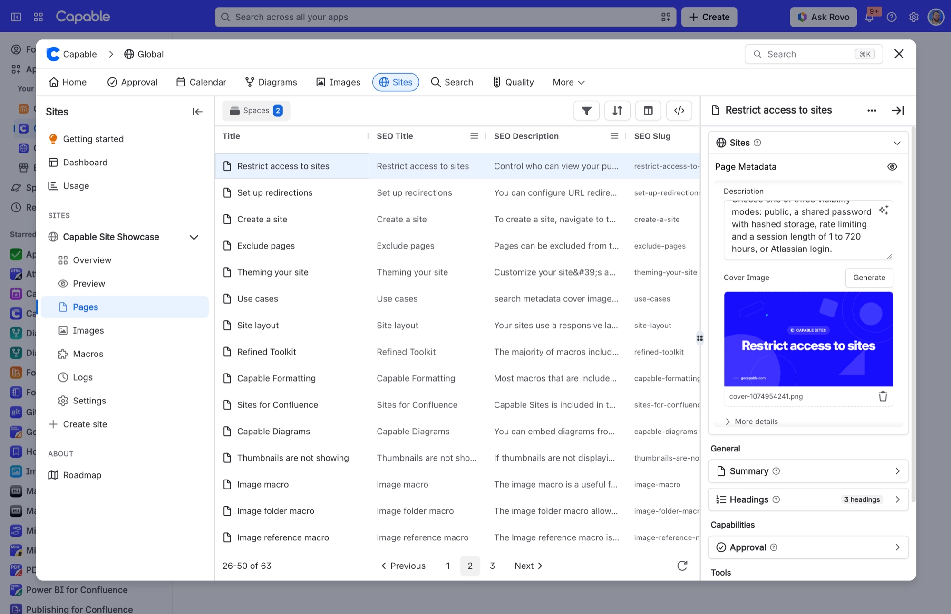Viewport: 951px width, 614px height.
Task: Expand More details
Action: [x=751, y=422]
